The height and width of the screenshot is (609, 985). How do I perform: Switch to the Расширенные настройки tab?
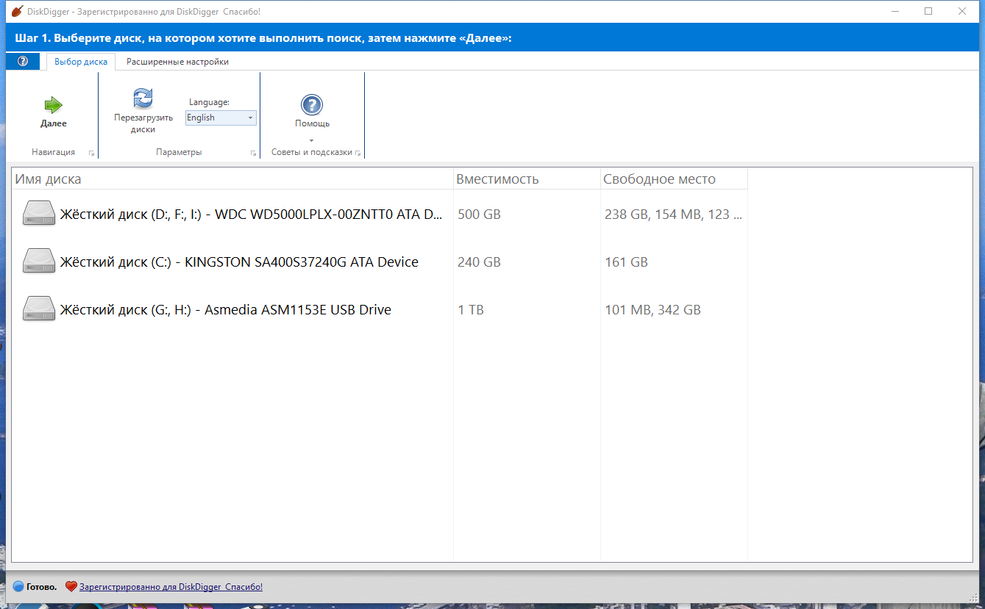coord(177,62)
